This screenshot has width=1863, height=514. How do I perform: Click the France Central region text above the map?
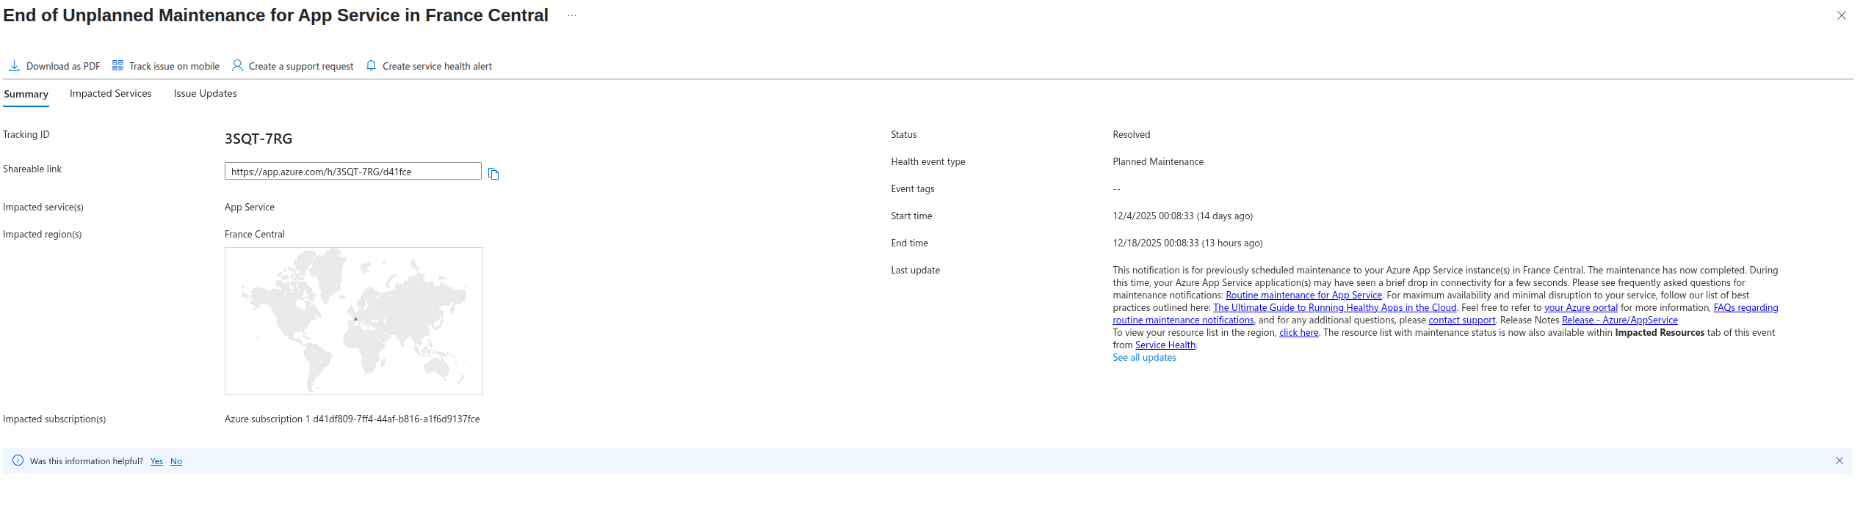[254, 234]
